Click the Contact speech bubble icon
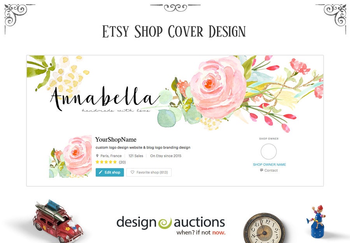 [x=262, y=170]
